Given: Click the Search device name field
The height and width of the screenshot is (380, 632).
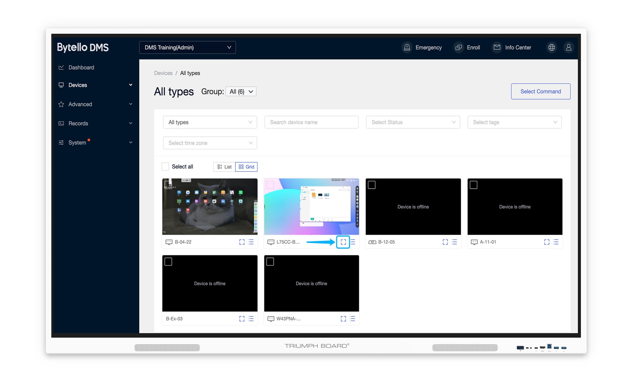Looking at the screenshot, I should pyautogui.click(x=311, y=122).
